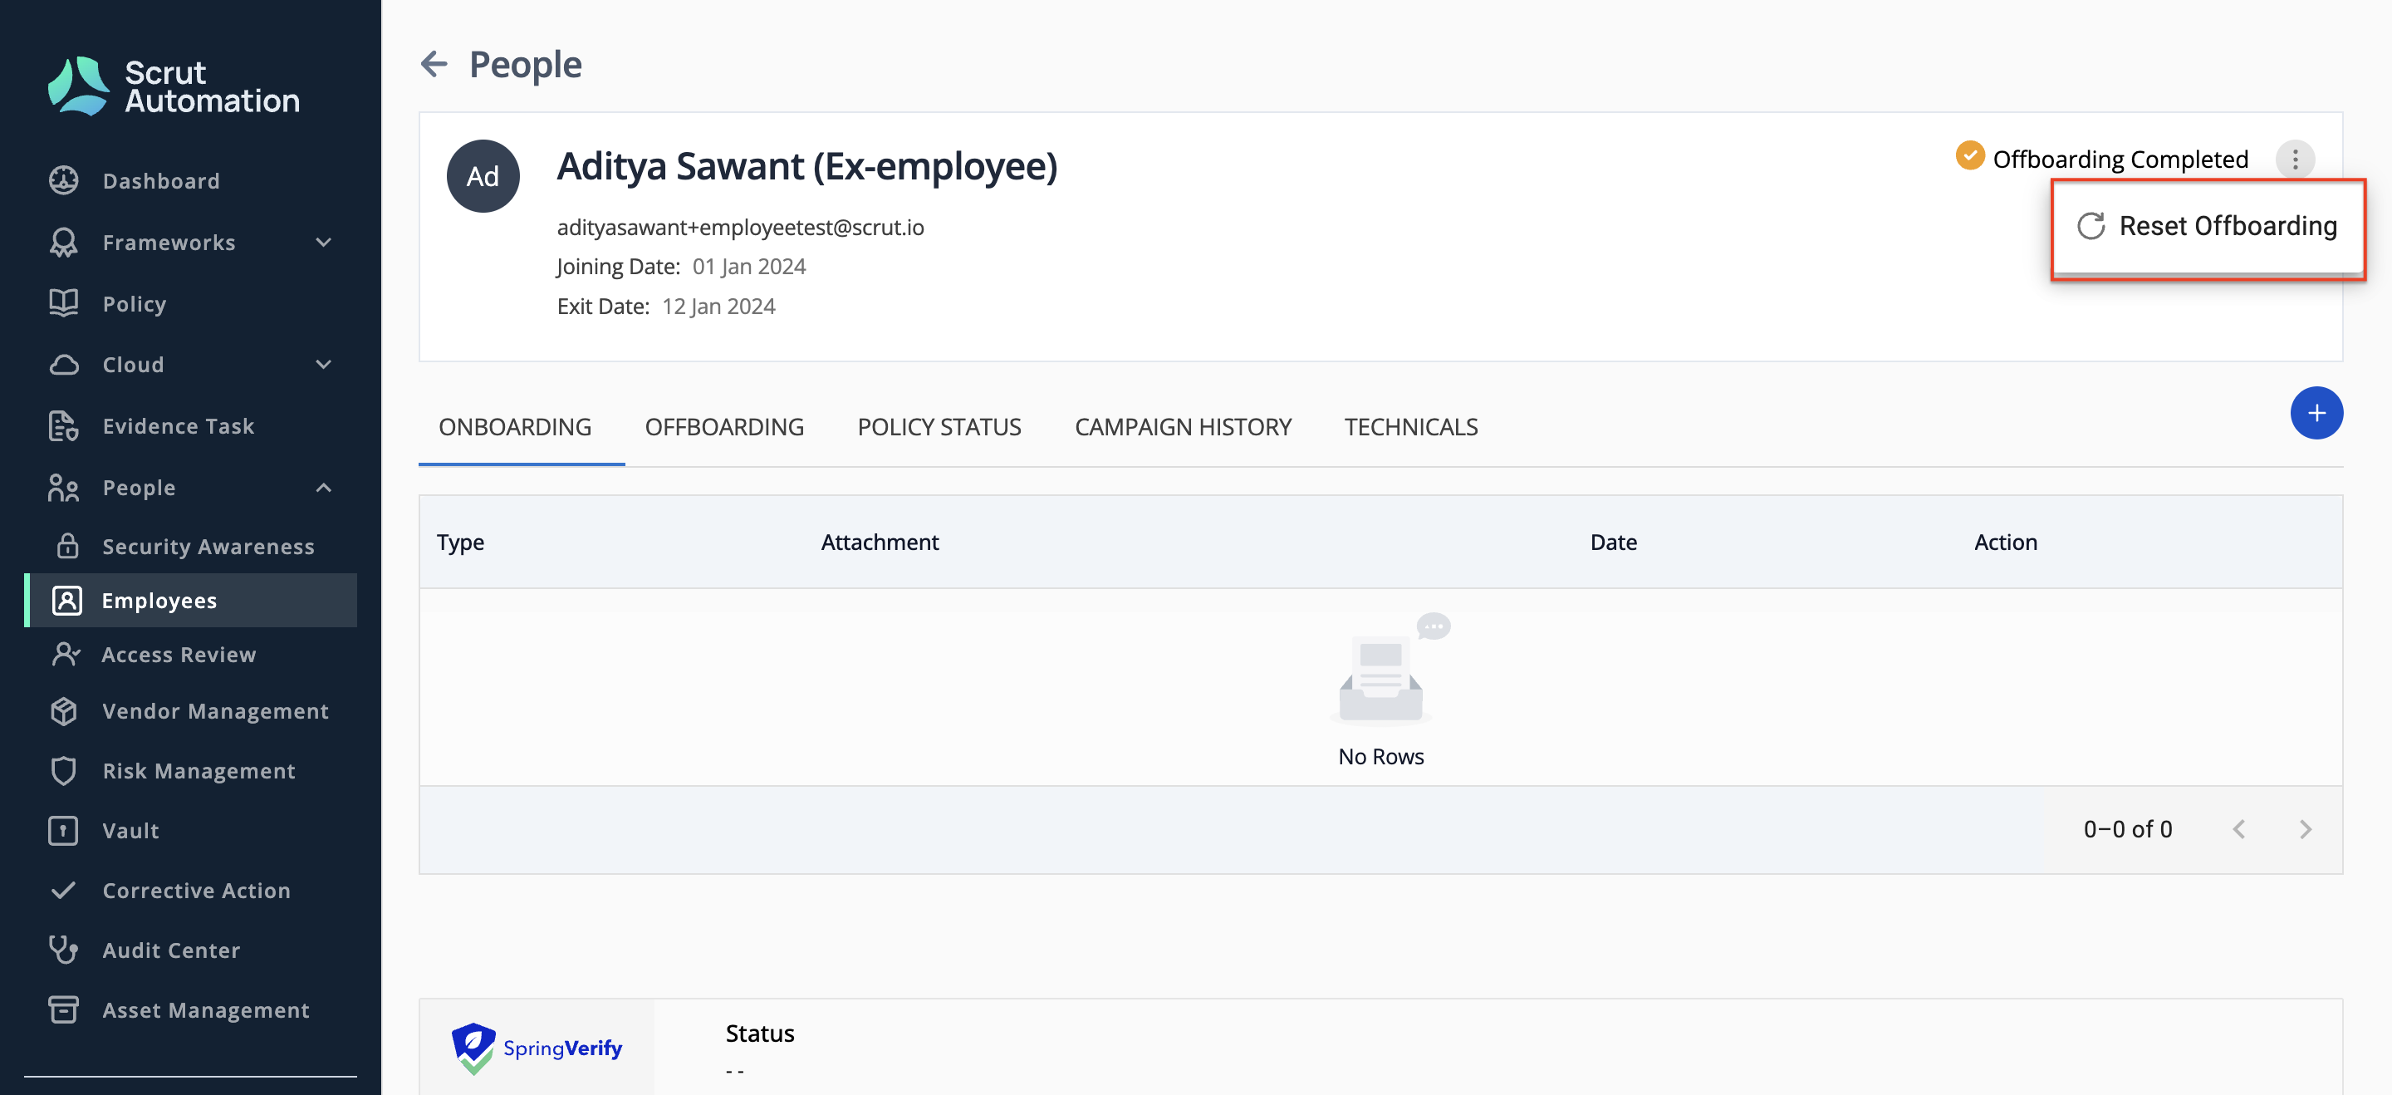Click the refresh icon in Reset Offboarding
The width and height of the screenshot is (2392, 1095).
point(2091,226)
